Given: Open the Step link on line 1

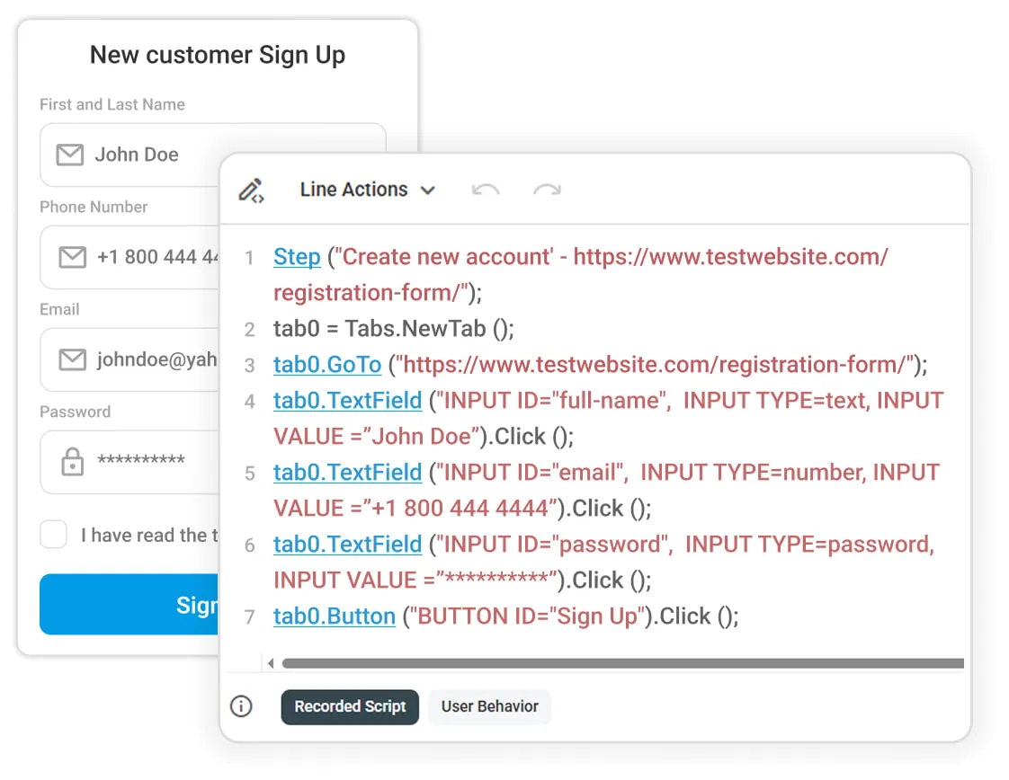Looking at the screenshot, I should click(297, 257).
